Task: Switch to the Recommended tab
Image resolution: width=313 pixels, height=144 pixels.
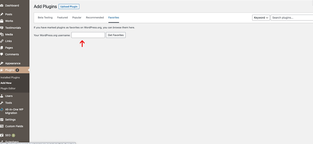Action: tap(95, 18)
